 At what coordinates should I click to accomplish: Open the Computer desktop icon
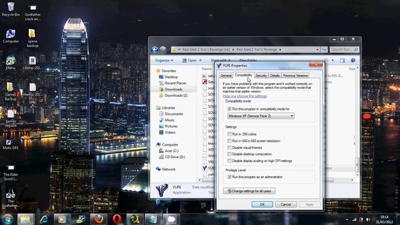point(11,36)
